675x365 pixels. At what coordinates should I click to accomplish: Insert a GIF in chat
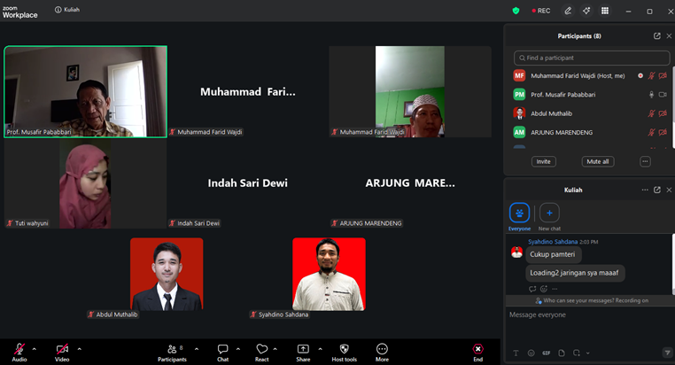547,353
